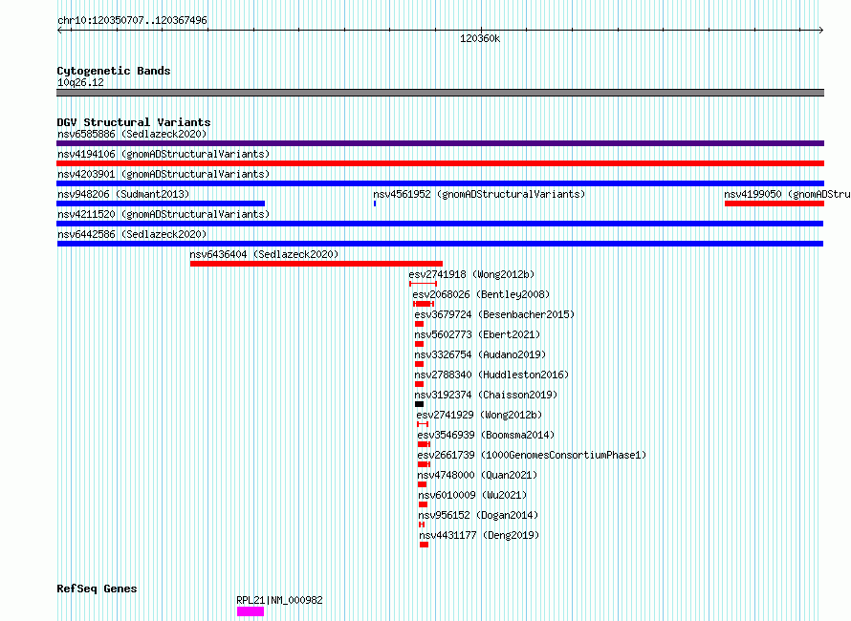
Task: Select the nsv956152 tiny red glyph
Action: (422, 525)
